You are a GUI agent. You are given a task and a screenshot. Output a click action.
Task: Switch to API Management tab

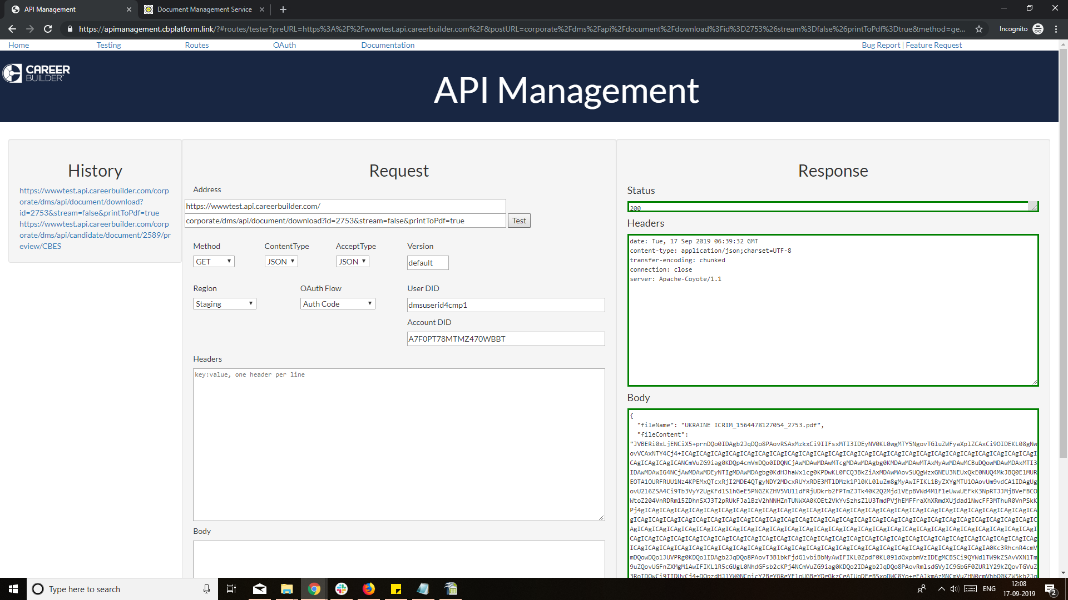pos(70,9)
